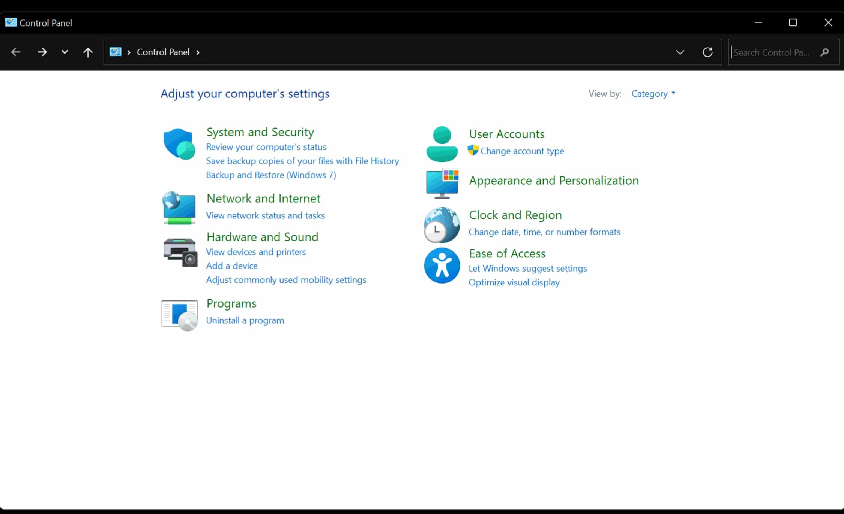Open Save backup copies with File History
This screenshot has width=844, height=514.
pyautogui.click(x=302, y=161)
